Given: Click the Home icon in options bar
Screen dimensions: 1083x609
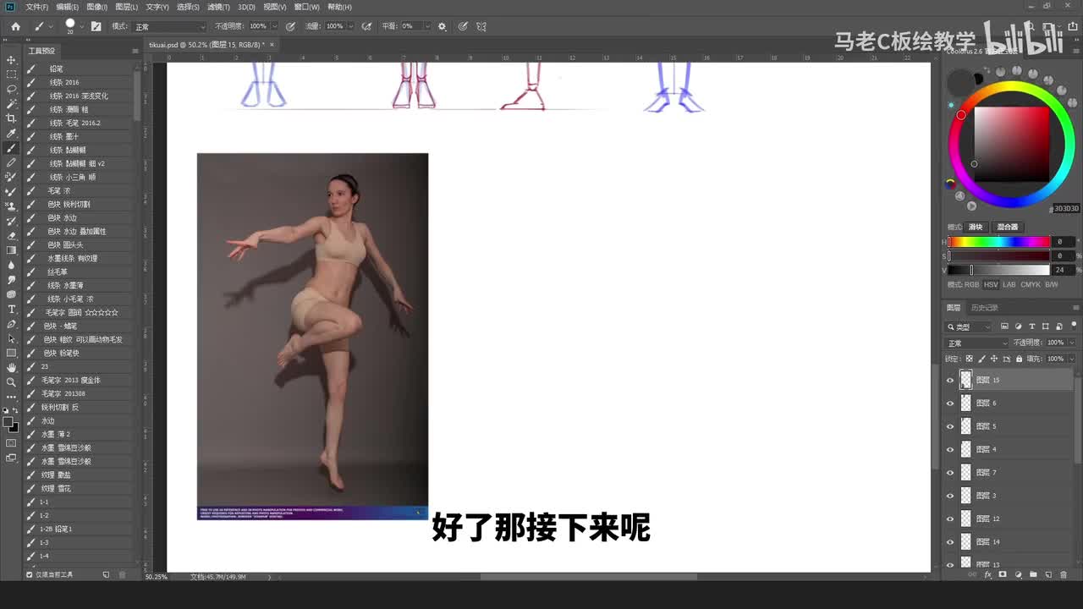Looking at the screenshot, I should pyautogui.click(x=15, y=26).
